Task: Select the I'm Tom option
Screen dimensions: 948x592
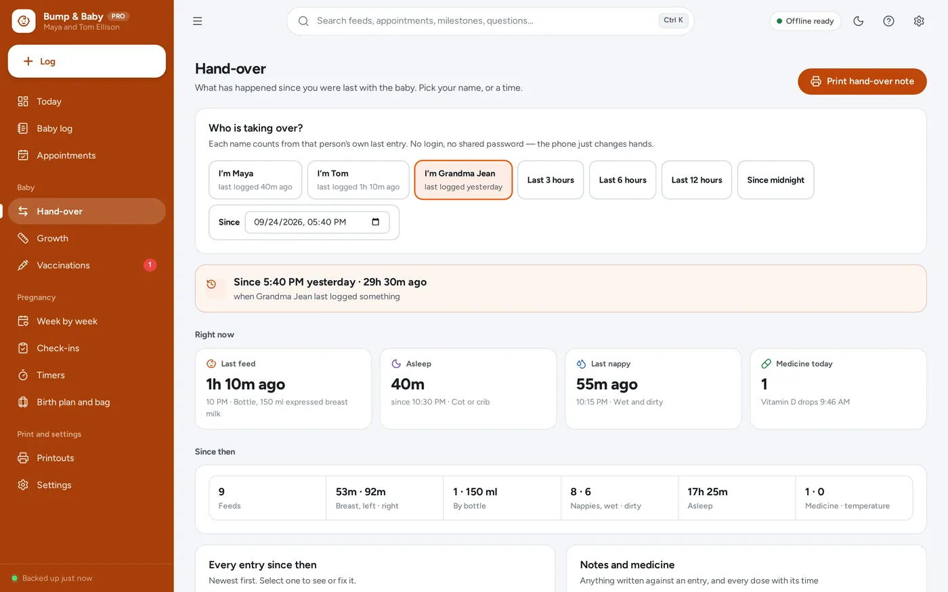Action: (x=358, y=180)
